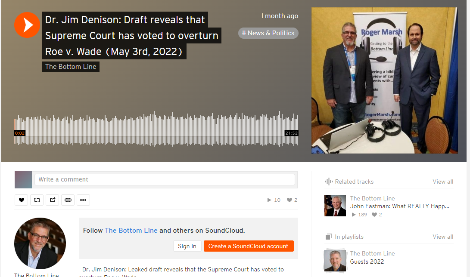
Task: Open the John Eastman: What REALLY Happ... track
Action: [x=399, y=206]
